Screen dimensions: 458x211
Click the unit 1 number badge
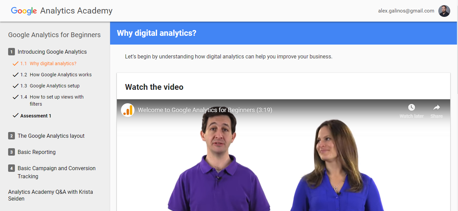click(x=12, y=52)
